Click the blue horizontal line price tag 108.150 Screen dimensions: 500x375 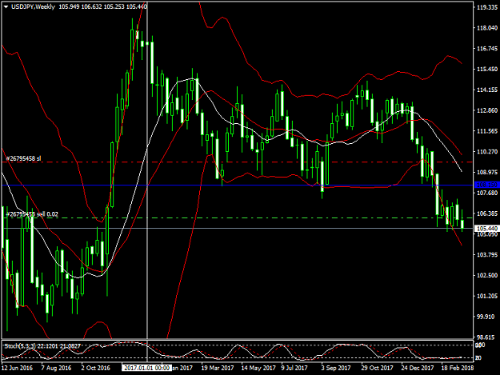coord(486,185)
